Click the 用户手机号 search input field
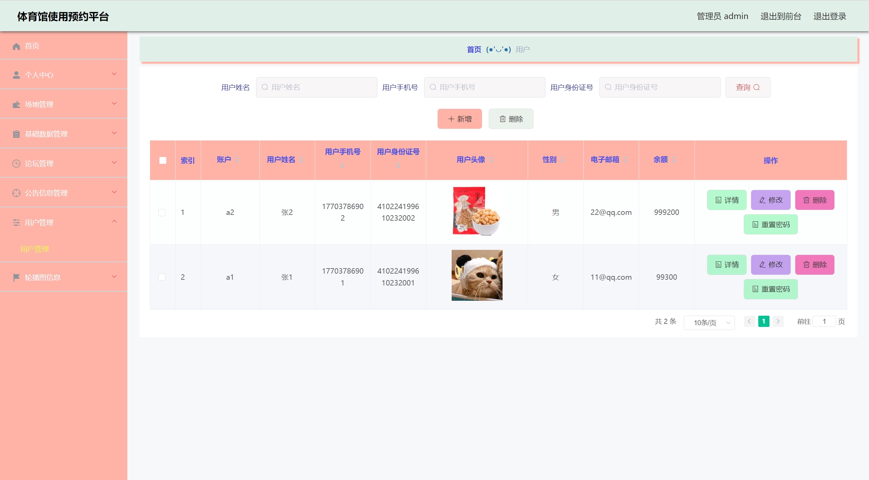Image resolution: width=869 pixels, height=480 pixels. click(x=485, y=87)
